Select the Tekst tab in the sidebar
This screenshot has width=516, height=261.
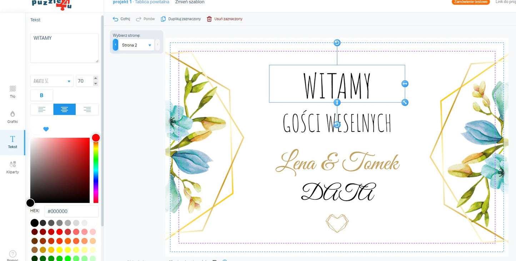click(12, 142)
